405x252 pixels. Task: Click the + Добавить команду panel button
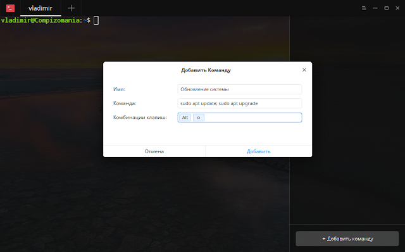347,239
